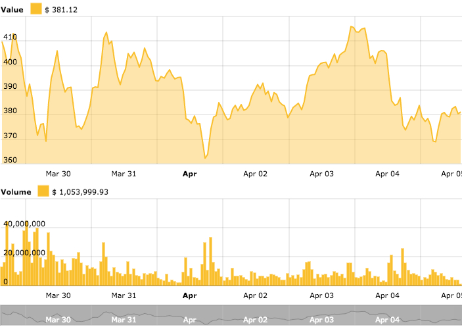Click Apr 02 label under volume chart
Image resolution: width=462 pixels, height=329 pixels.
[256, 295]
